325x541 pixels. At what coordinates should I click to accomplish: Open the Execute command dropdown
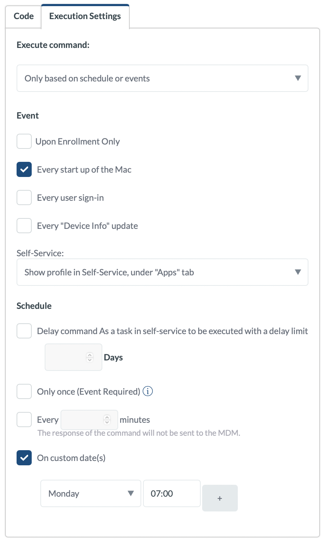[162, 78]
